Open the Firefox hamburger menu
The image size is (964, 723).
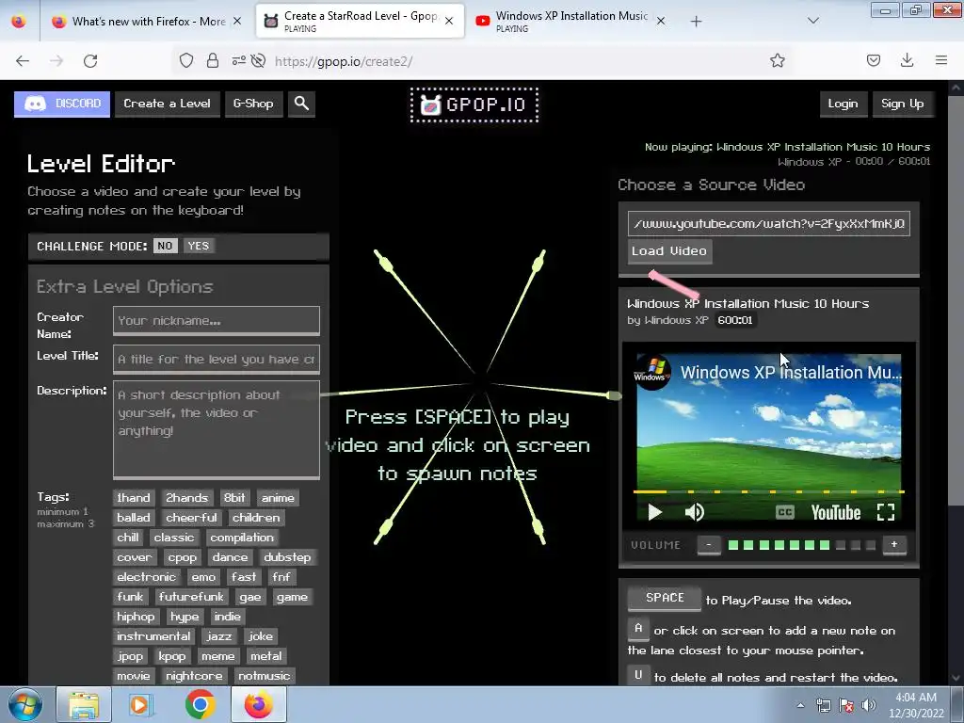[940, 60]
